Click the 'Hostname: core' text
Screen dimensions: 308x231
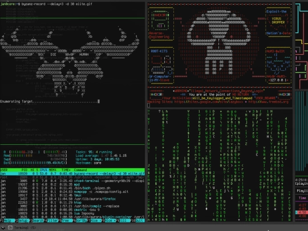[88, 163]
